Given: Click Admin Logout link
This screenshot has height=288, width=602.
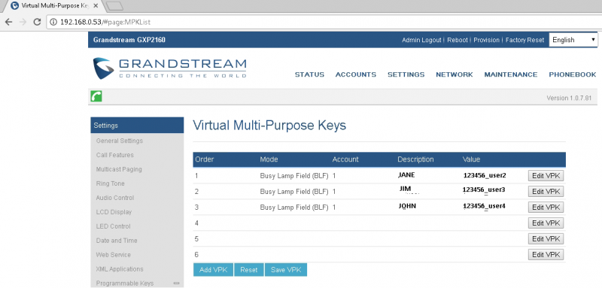Looking at the screenshot, I should click(421, 40).
